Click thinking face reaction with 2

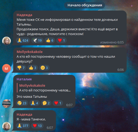(x=46, y=103)
